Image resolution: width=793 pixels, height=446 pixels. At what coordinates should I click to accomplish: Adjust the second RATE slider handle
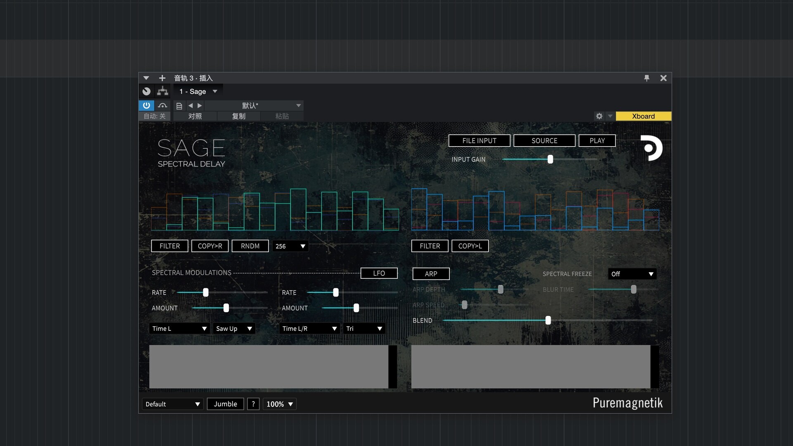336,292
